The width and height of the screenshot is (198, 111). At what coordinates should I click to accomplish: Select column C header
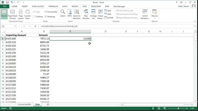[x=70, y=31]
